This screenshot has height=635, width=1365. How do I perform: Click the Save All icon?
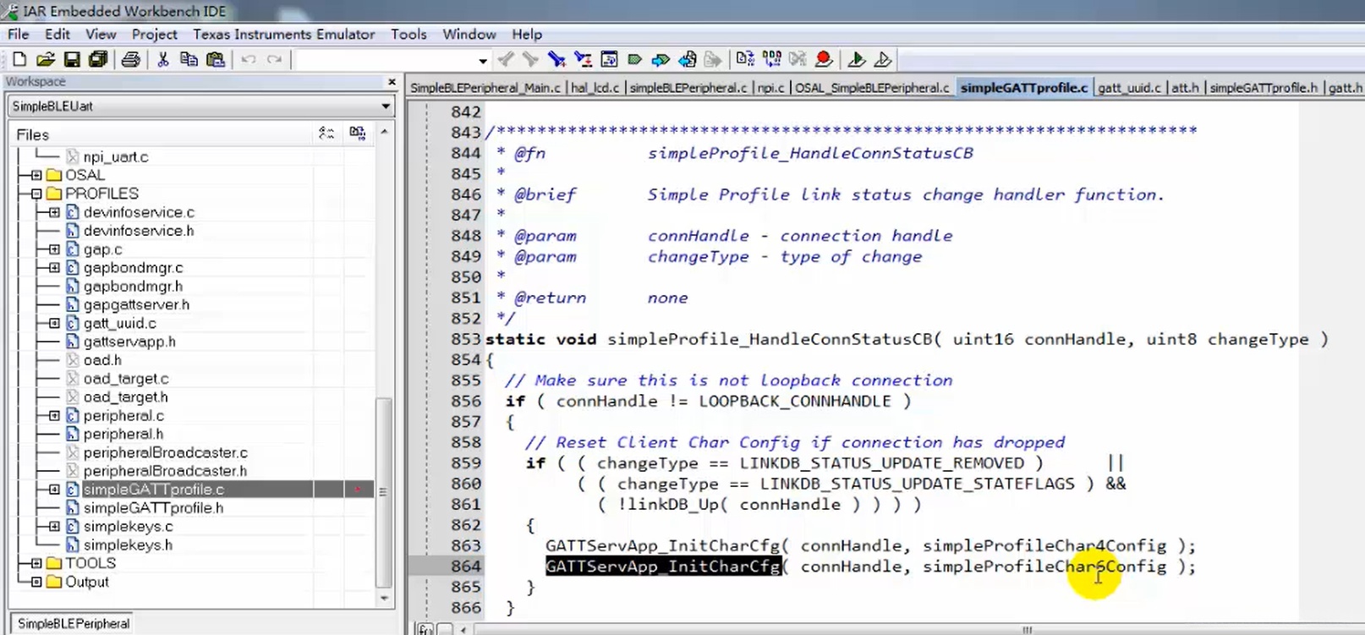click(98, 59)
